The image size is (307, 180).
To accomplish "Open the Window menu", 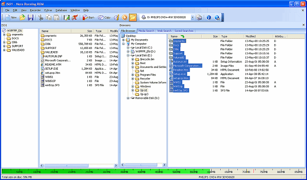I will pos(75,10).
